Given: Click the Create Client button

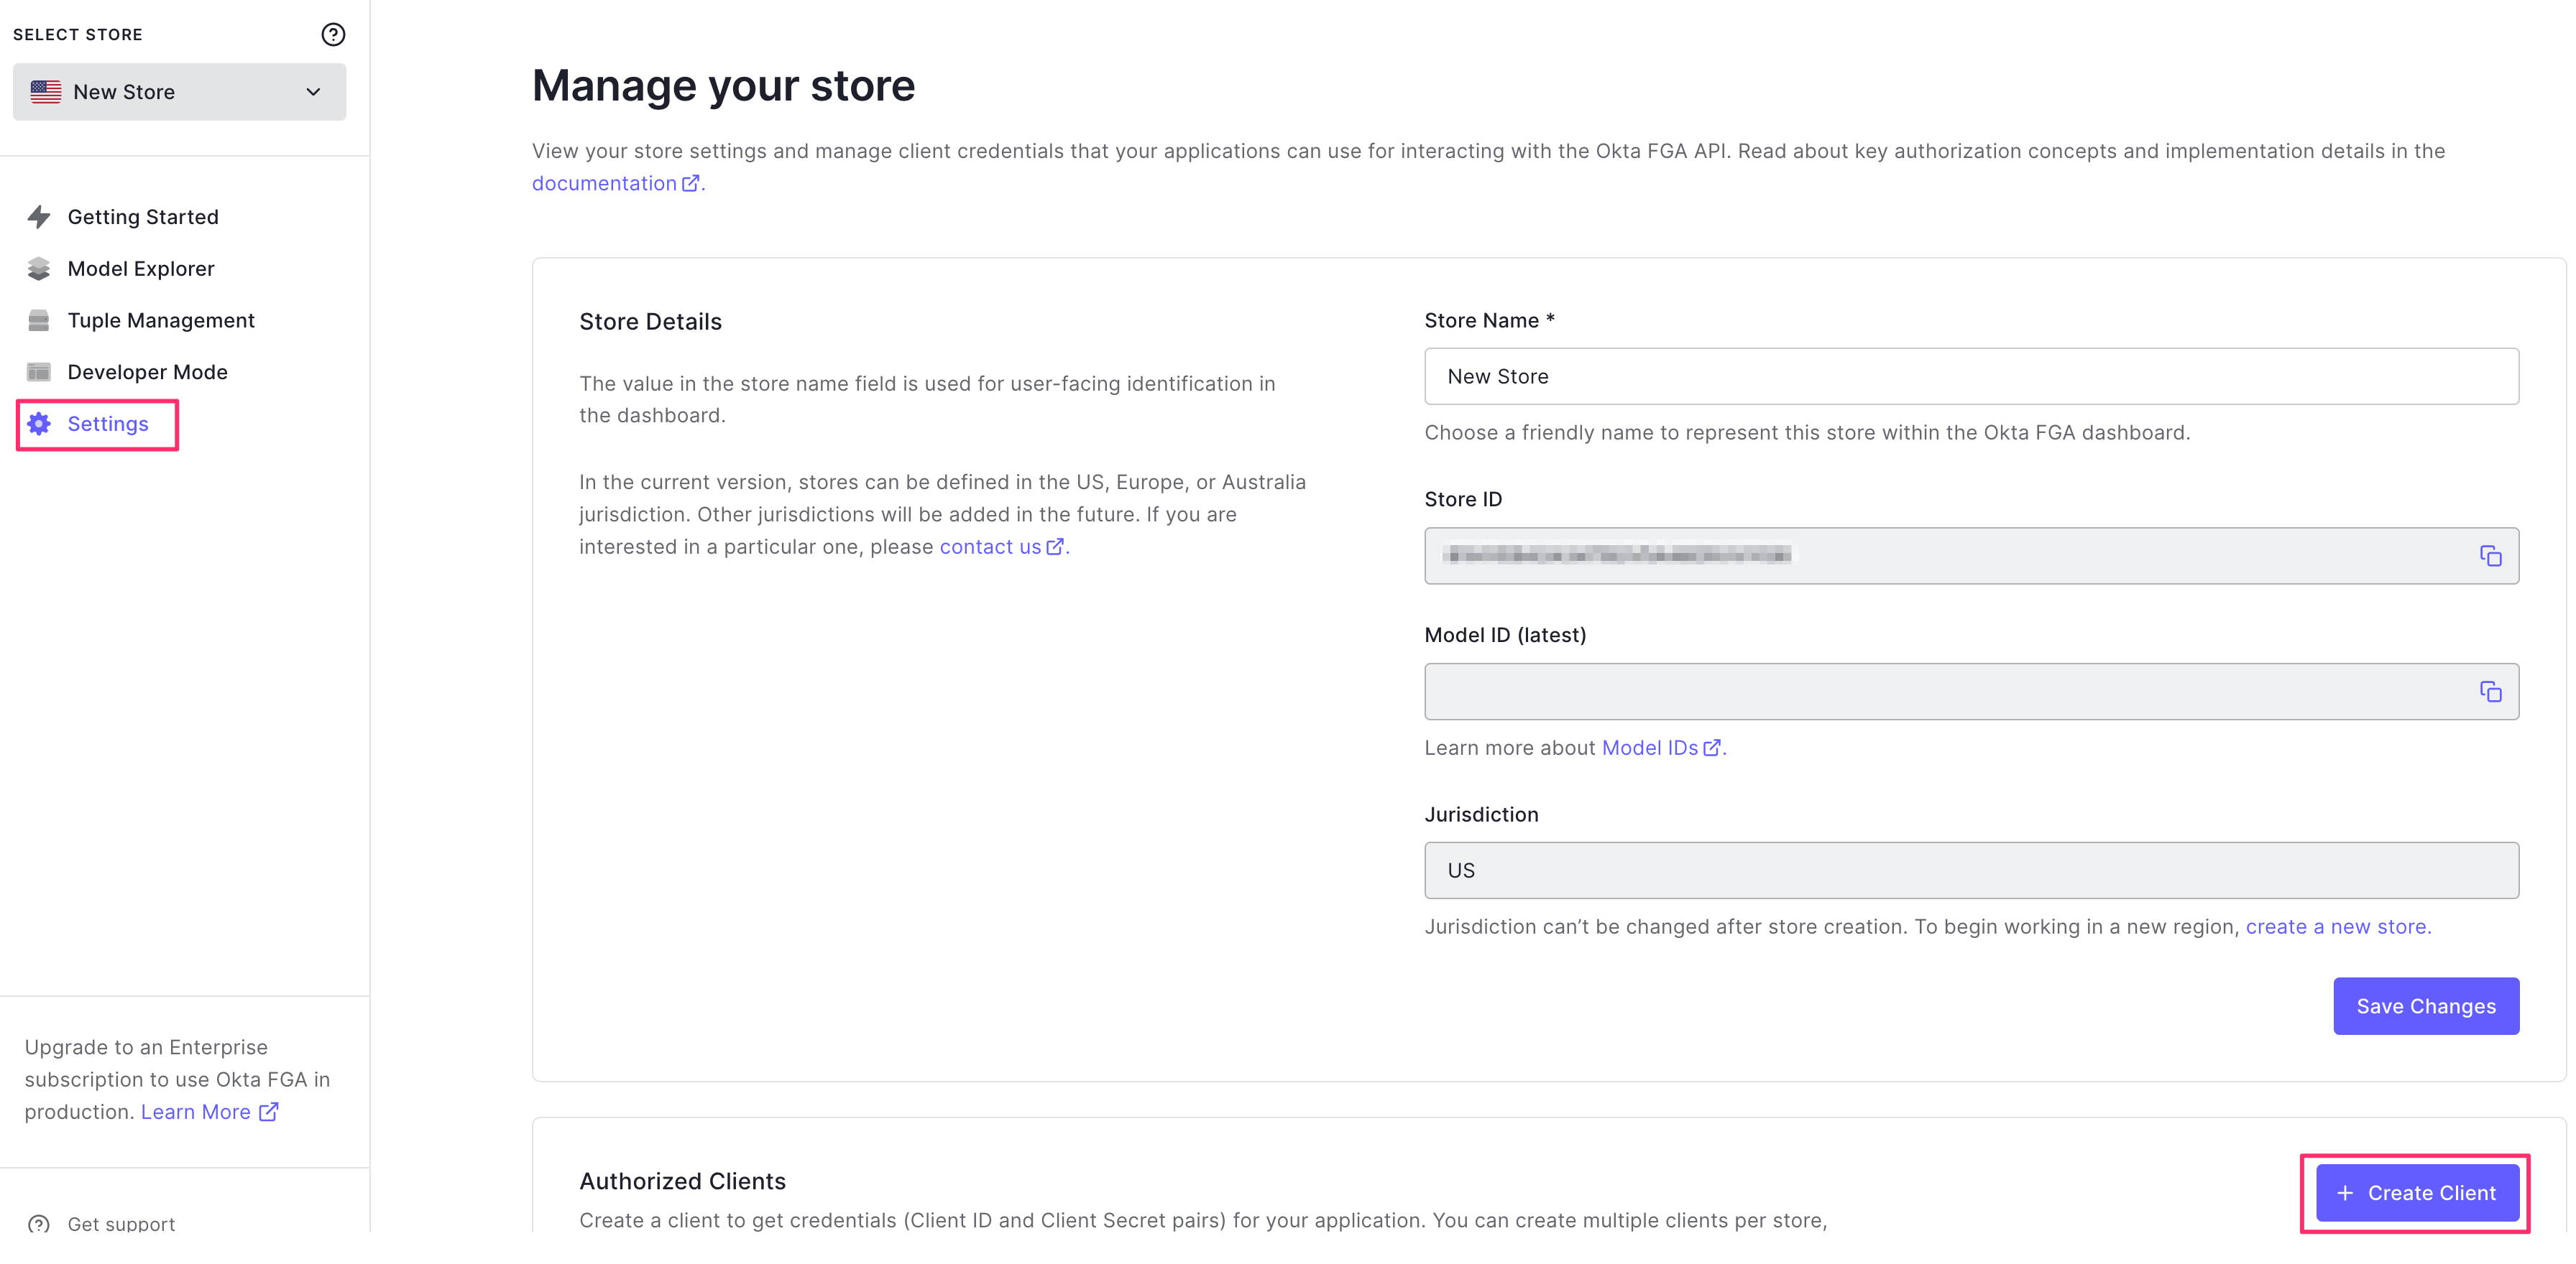Looking at the screenshot, I should [2417, 1193].
